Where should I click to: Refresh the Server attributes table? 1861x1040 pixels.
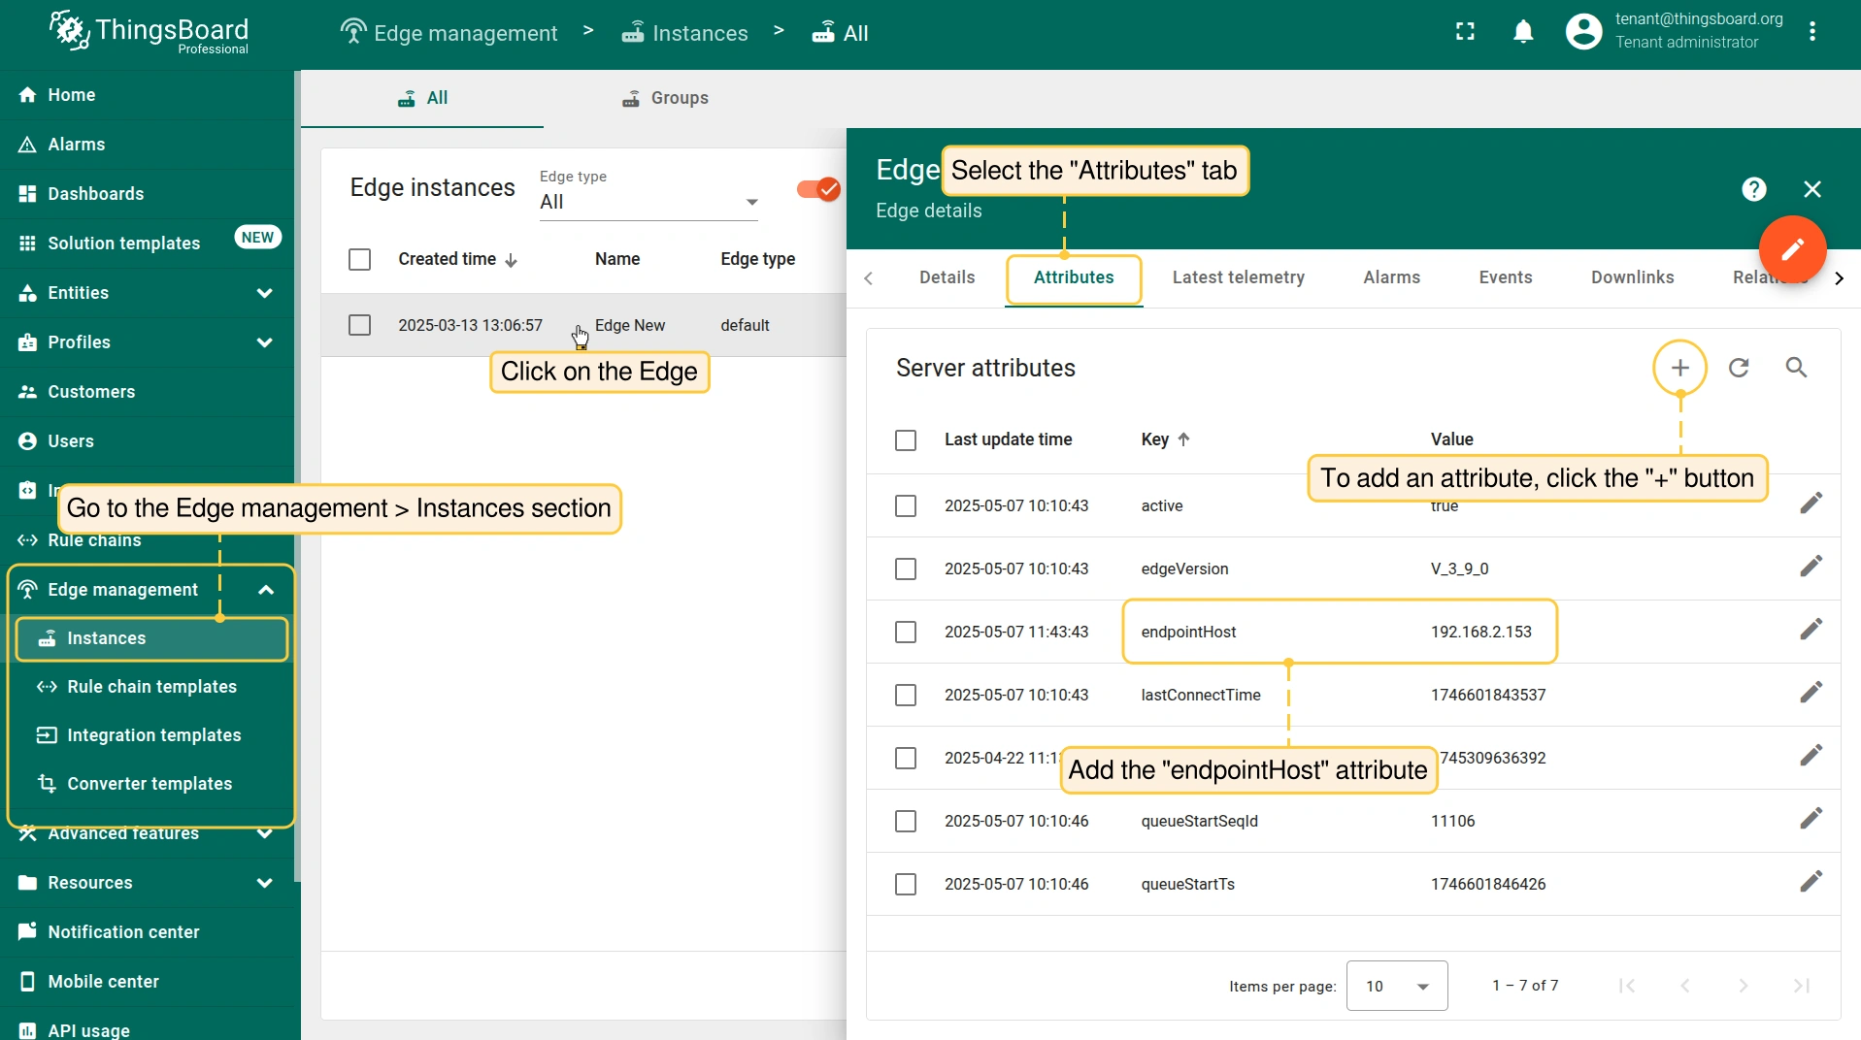[x=1739, y=368]
